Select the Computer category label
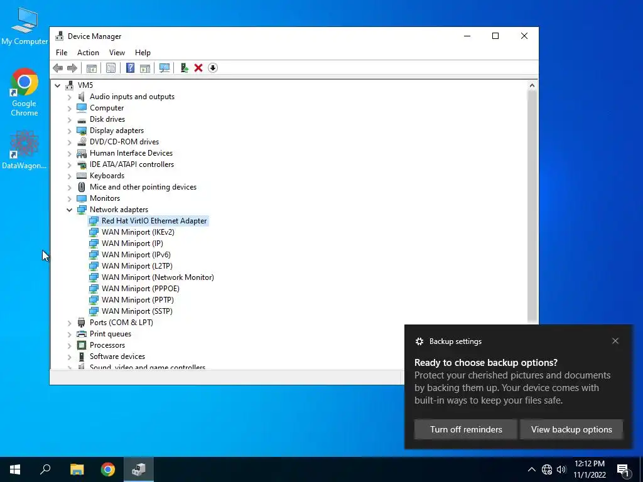The width and height of the screenshot is (643, 482). pos(107,108)
